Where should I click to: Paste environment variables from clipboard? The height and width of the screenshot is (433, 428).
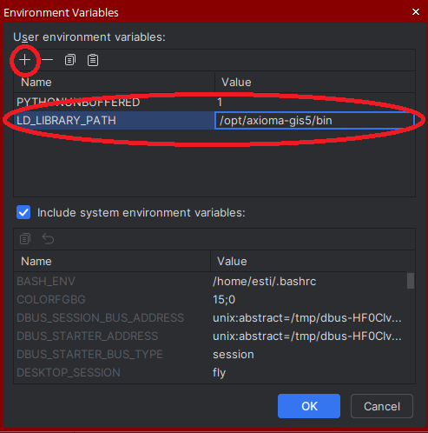93,60
